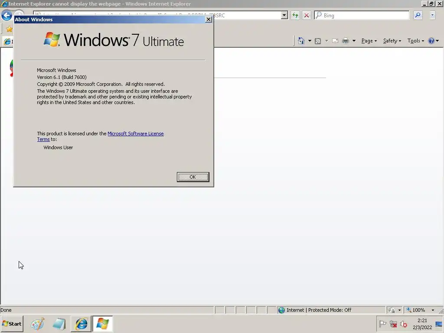Screen dimensions: 444x333
Task: Click the Read Mail envelope icon
Action: click(335, 41)
